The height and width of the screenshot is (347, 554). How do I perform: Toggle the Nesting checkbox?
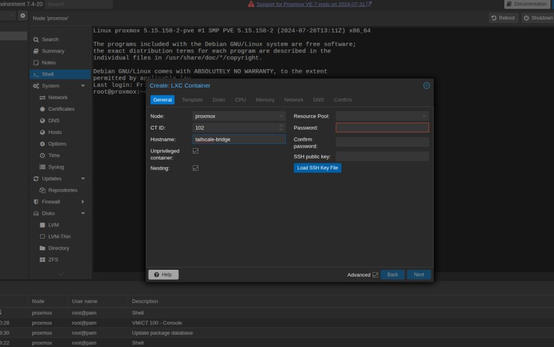point(195,168)
